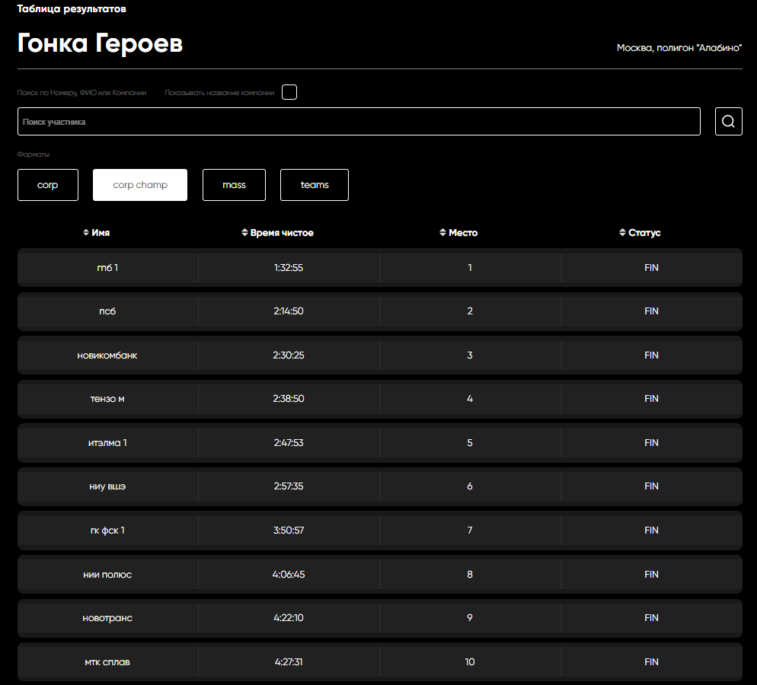Switch to the mass format
This screenshot has height=685, width=757.
pyautogui.click(x=234, y=185)
